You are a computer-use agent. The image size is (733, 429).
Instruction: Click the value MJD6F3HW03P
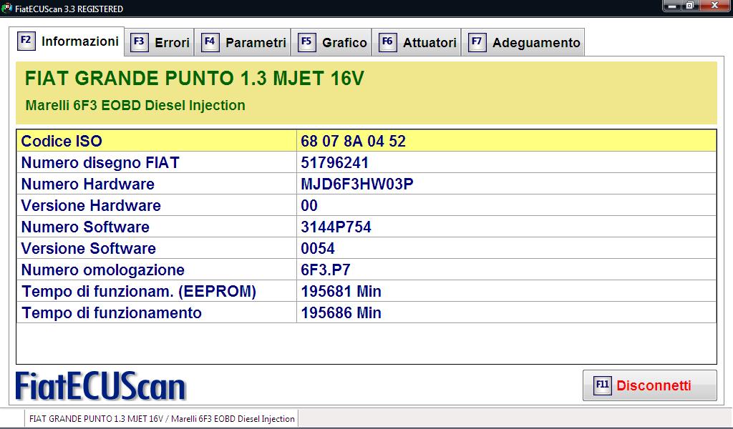(x=357, y=184)
